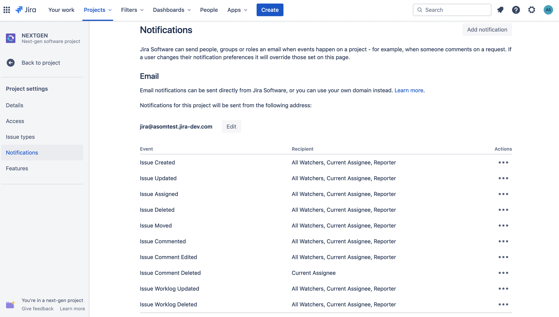The height and width of the screenshot is (317, 559).
Task: Click Edit next to the email address
Action: tap(231, 127)
